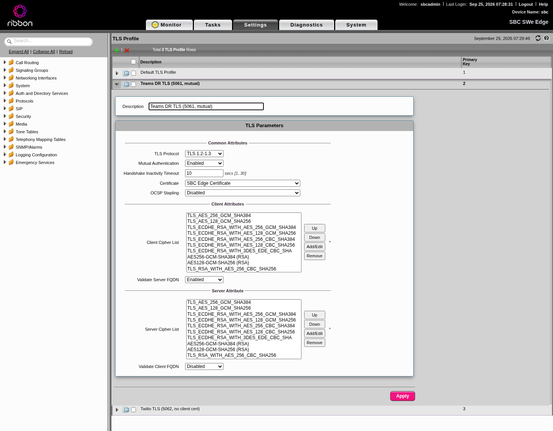Click the Collapse All link
Screen dimensions: 553x431
tap(44, 51)
